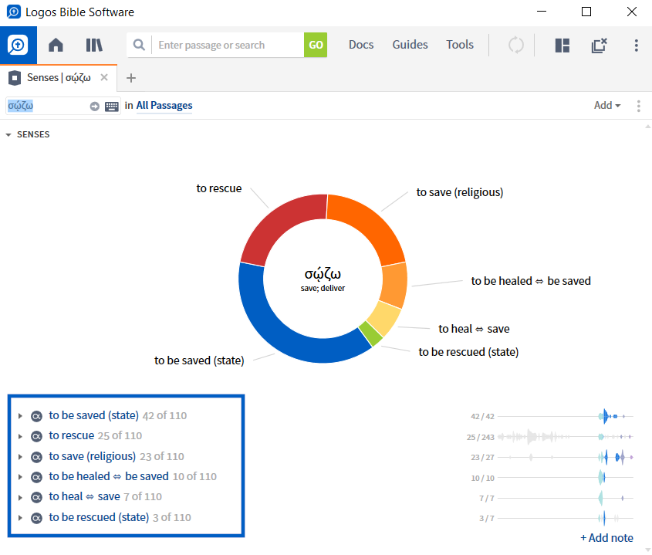Click the circular arrow beside the σῴζω input
Screen dimensions: 652x555
coord(93,106)
